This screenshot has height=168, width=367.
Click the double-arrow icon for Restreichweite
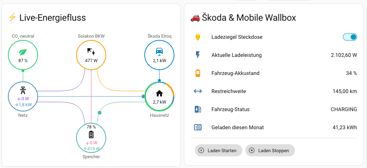tap(198, 91)
